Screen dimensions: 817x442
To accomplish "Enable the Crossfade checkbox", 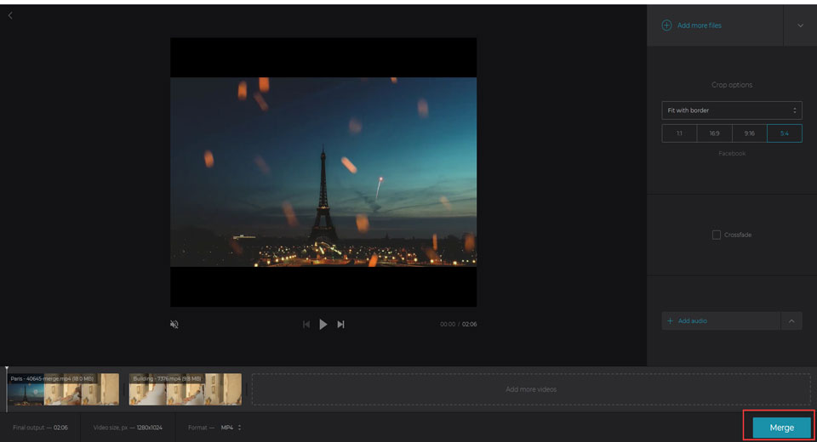I will coord(717,235).
